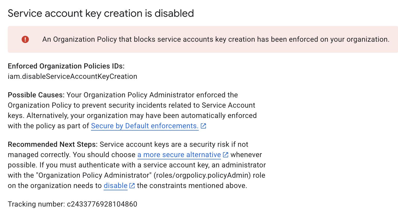Screen dimensions: 398x223
Task: Click external-link icon after secure alternative
Action: (x=226, y=155)
